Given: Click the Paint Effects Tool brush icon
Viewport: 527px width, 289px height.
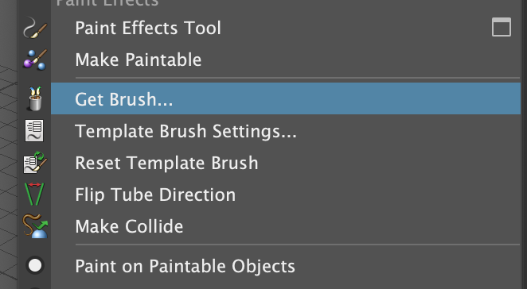Looking at the screenshot, I should tap(35, 28).
